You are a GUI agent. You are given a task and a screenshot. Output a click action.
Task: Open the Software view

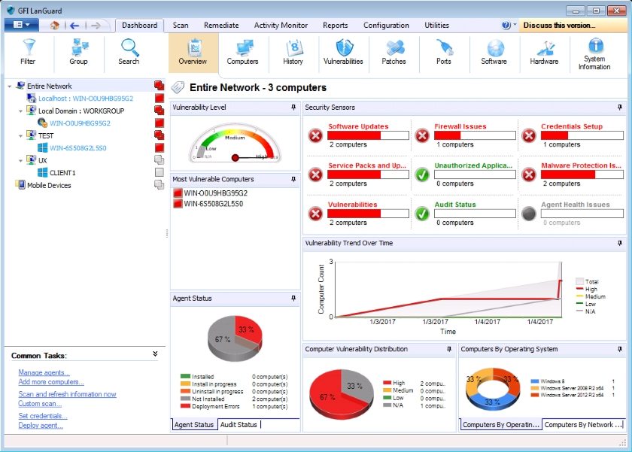pos(494,53)
